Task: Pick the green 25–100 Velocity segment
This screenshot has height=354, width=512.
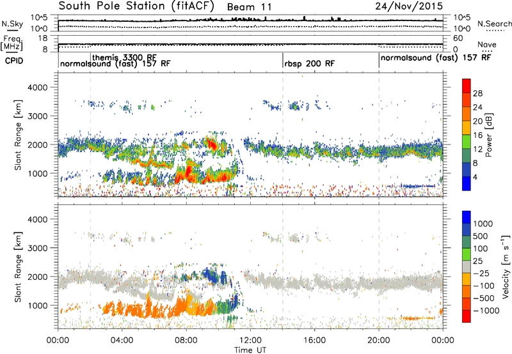Action: pyautogui.click(x=467, y=254)
